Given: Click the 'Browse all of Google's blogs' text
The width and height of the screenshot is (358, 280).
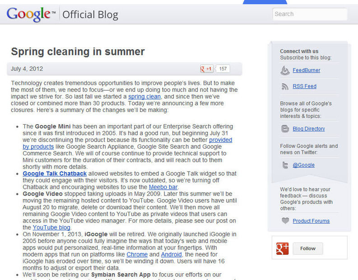Looking at the screenshot, I should point(306,110).
